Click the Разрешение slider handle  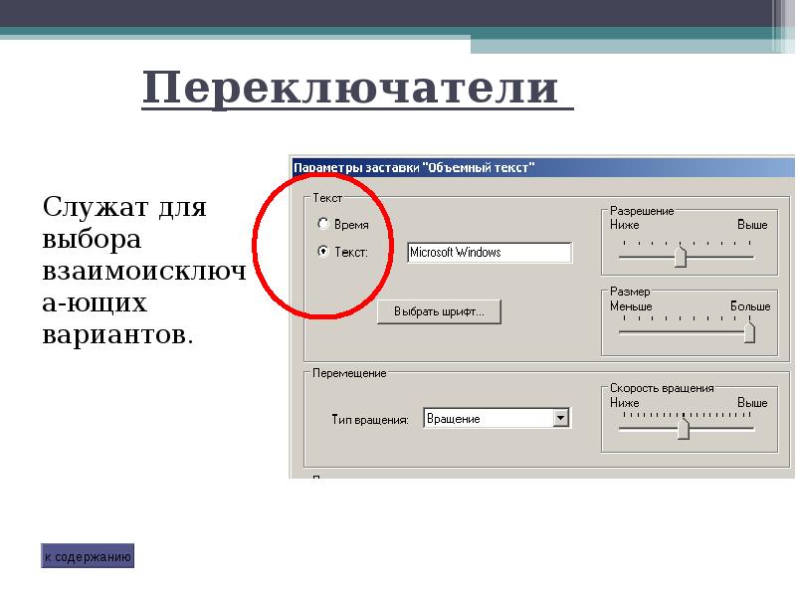tap(681, 257)
